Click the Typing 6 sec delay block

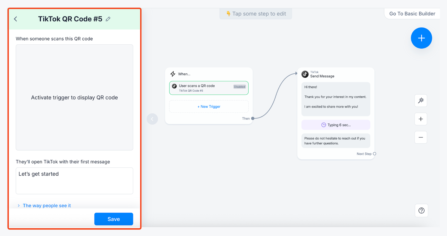(x=336, y=125)
